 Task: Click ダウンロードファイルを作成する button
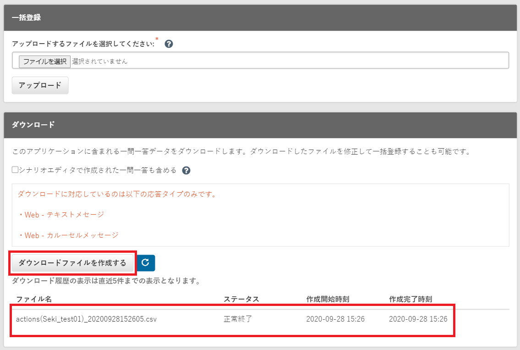[72, 263]
